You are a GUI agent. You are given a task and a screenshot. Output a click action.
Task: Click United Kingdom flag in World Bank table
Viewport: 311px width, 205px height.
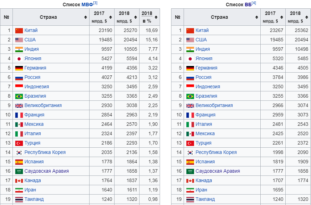tap(190, 106)
